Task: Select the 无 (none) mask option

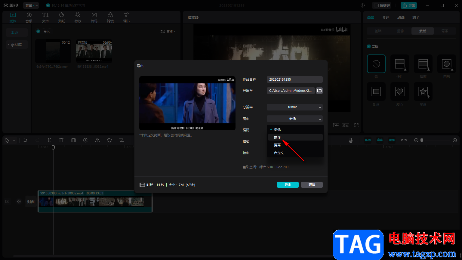Action: coord(376,64)
